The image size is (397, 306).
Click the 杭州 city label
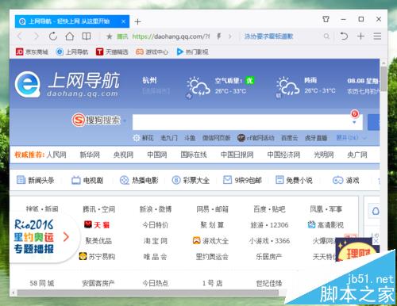(x=149, y=80)
